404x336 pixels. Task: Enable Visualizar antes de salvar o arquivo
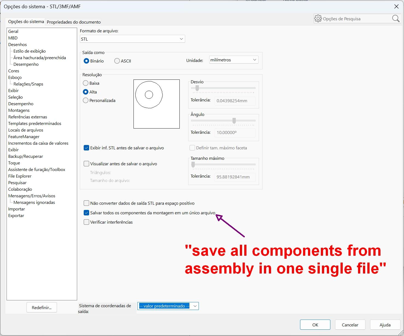click(x=86, y=164)
